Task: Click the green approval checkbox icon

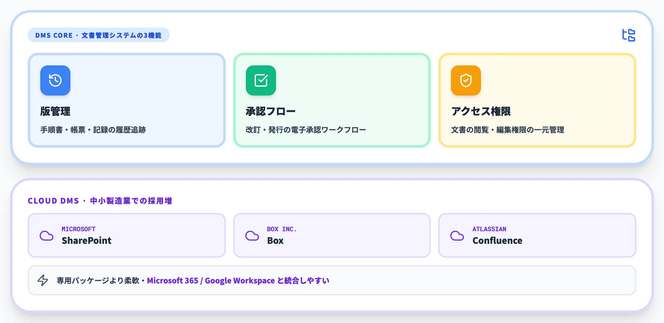Action: click(261, 80)
